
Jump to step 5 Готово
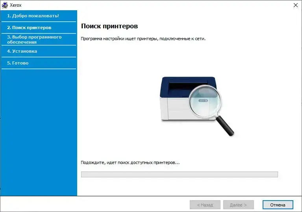tap(18, 63)
